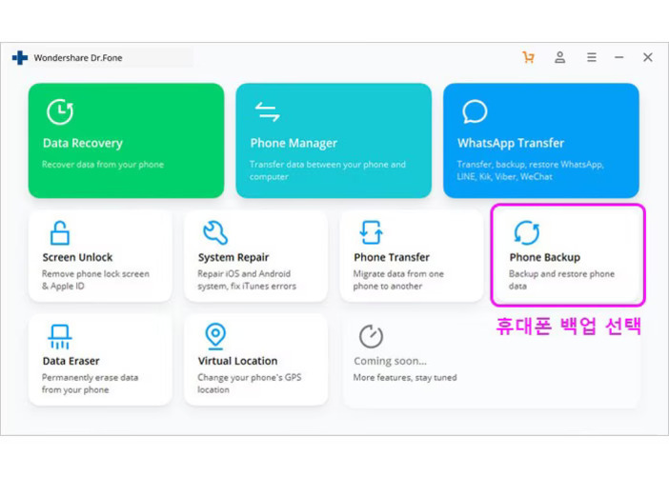Click the Phone Manager transfer arrows icon
Viewport: 669px width, 477px height.
pos(267,111)
